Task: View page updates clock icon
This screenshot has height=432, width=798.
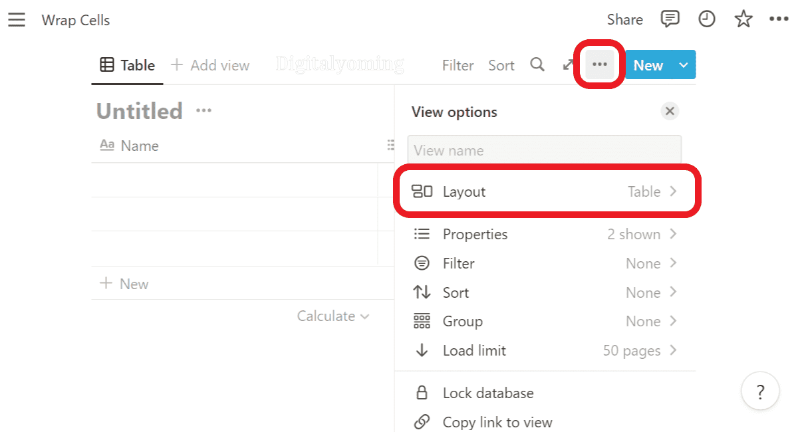Action: click(706, 19)
